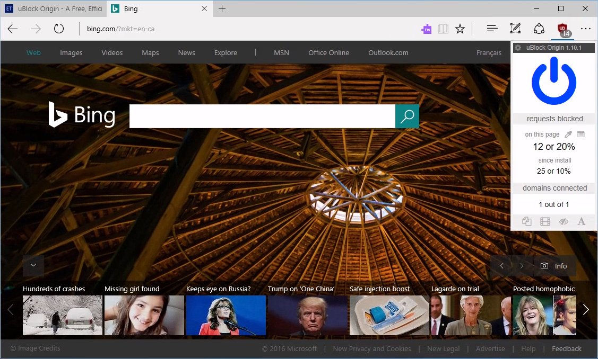The width and height of the screenshot is (598, 359).
Task: Add page to favorites star
Action: (460, 29)
